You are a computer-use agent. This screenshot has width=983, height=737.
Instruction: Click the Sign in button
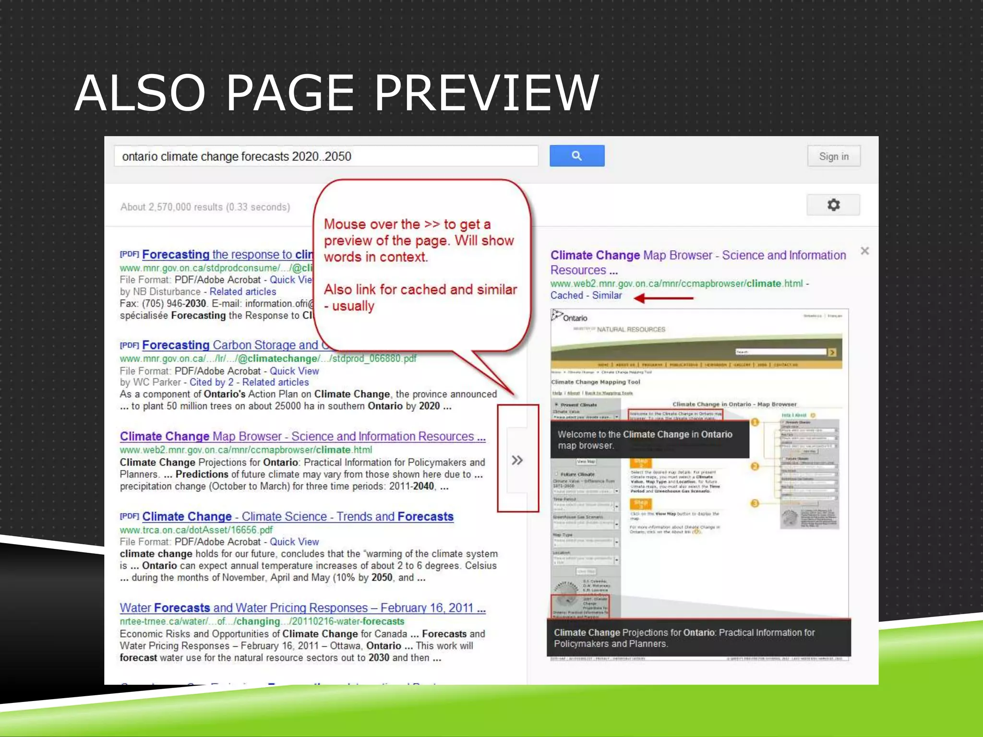tap(833, 156)
